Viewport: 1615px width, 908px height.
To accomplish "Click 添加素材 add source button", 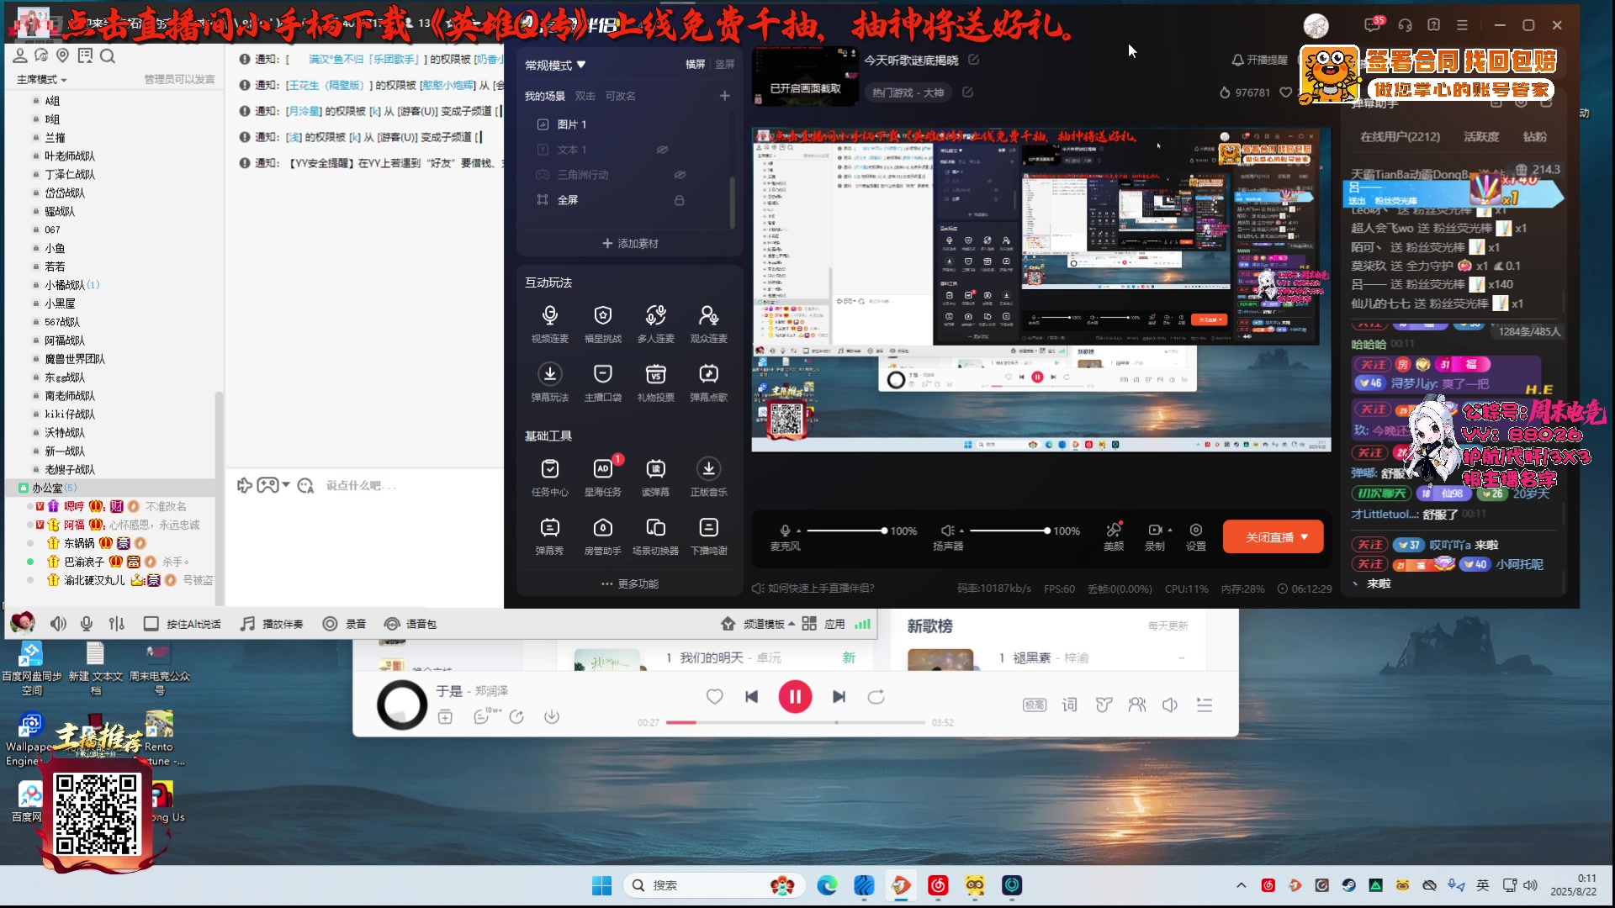I will (630, 244).
